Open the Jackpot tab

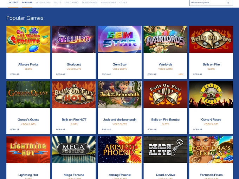coord(13,2)
